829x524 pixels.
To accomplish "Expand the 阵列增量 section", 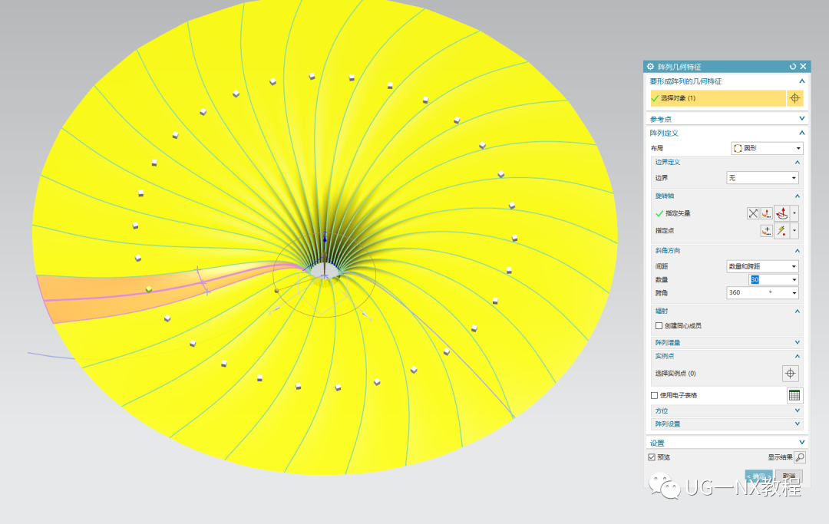I will tap(798, 343).
